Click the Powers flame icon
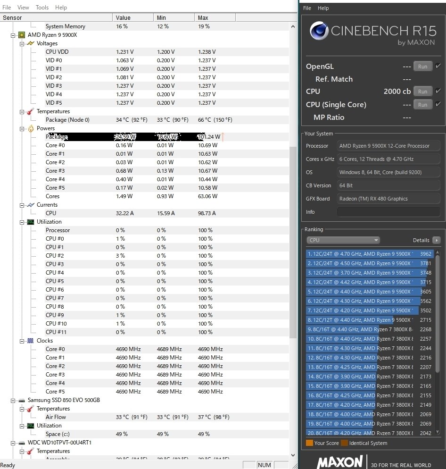446x469 pixels. point(31,129)
